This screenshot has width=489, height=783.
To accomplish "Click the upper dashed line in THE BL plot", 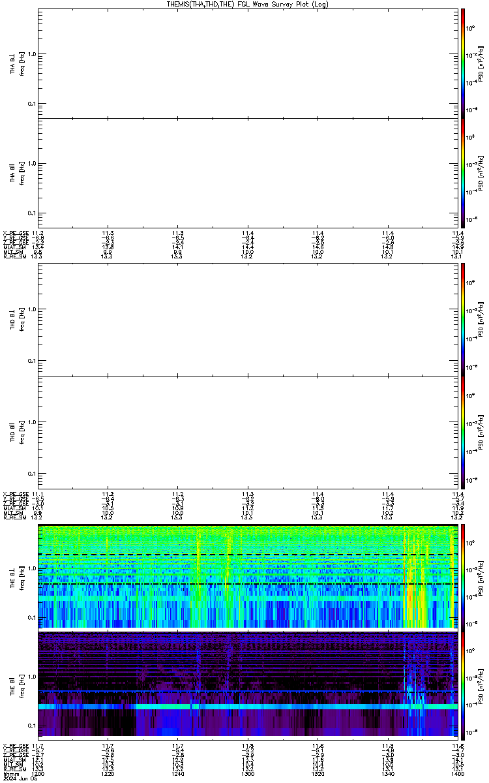I will point(246,555).
